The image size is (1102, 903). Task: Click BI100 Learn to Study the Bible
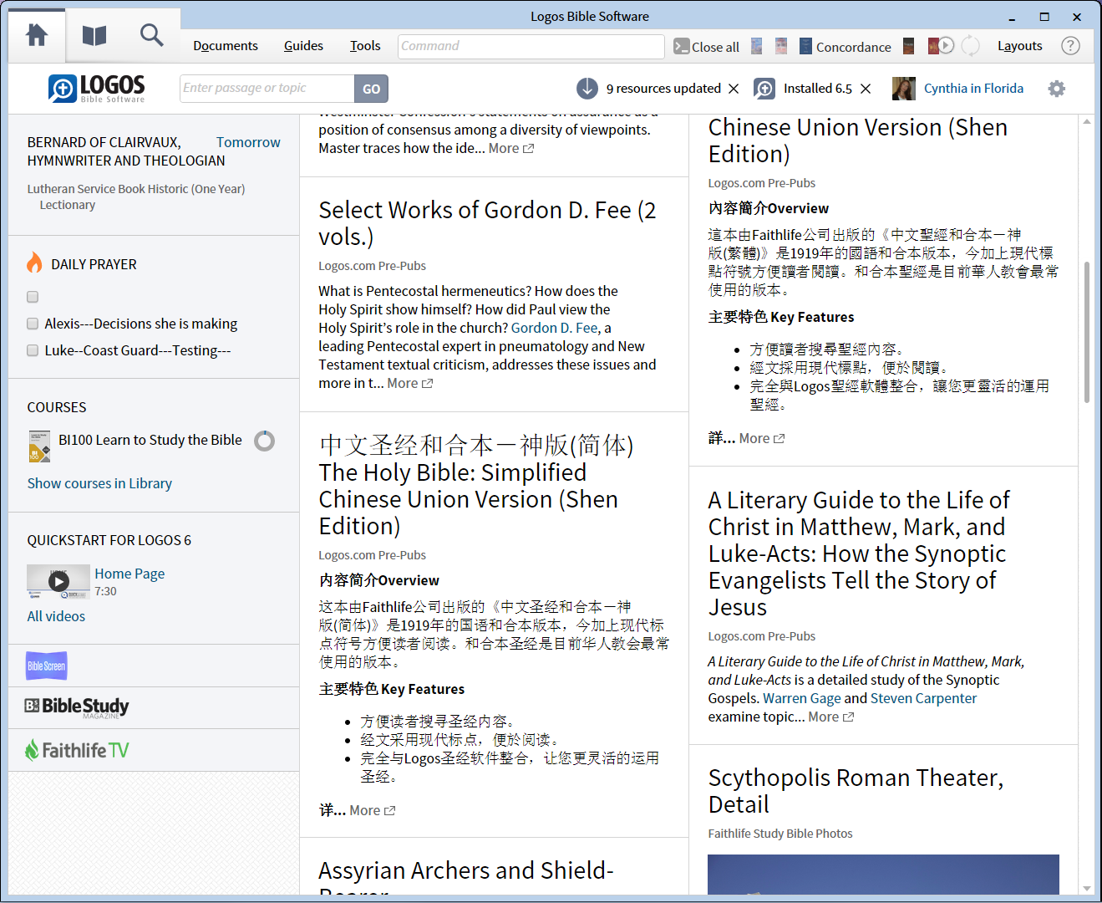point(150,440)
